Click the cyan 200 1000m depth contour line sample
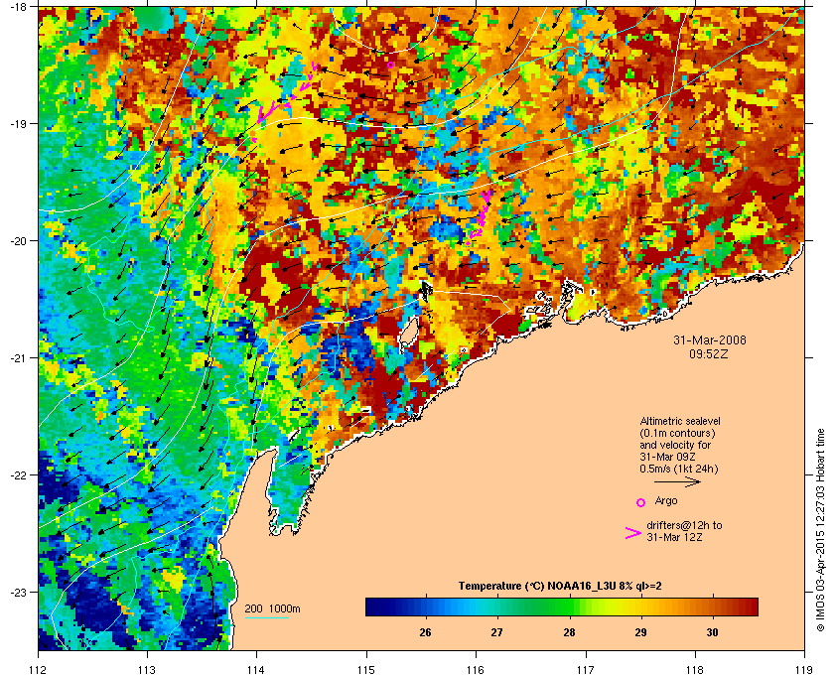The width and height of the screenshot is (834, 675). [266, 618]
